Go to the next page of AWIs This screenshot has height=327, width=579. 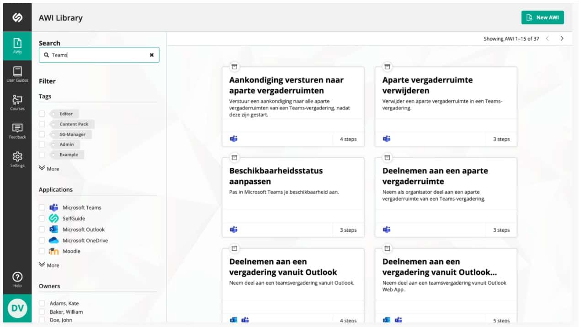562,39
